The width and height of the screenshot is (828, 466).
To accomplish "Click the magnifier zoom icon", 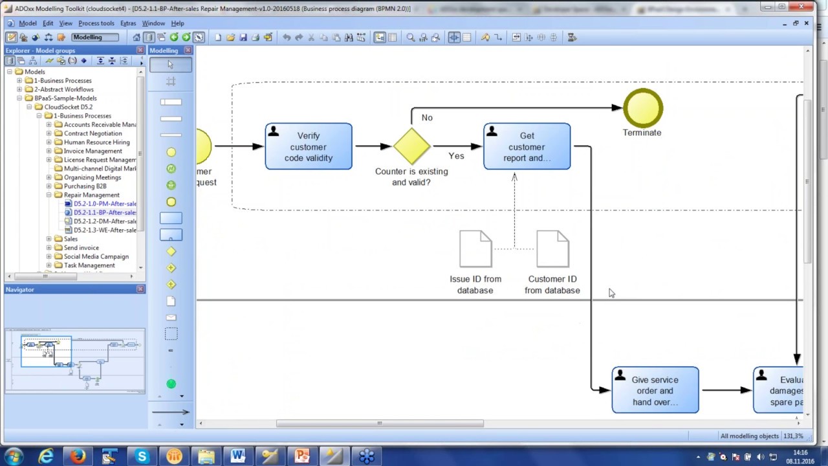I will click(x=411, y=38).
